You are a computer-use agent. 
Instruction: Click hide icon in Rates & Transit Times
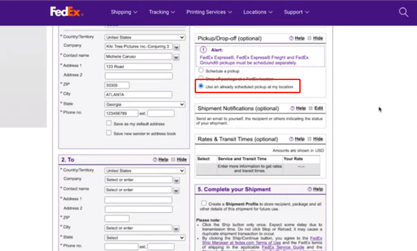point(309,139)
